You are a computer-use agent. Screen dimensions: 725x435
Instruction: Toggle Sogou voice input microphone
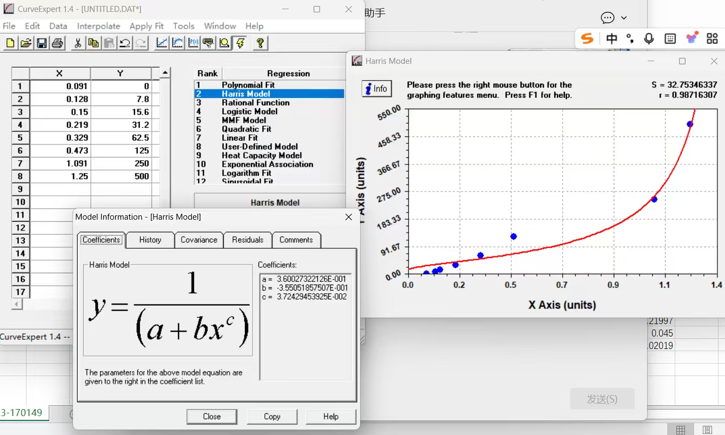tap(649, 38)
